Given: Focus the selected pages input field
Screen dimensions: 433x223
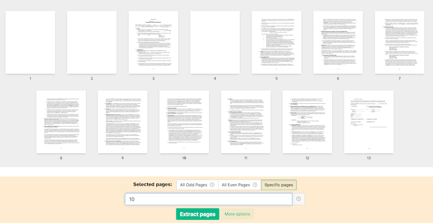Looking at the screenshot, I should pyautogui.click(x=208, y=199).
